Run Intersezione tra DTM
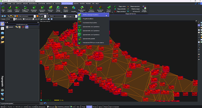 coord(34,9)
